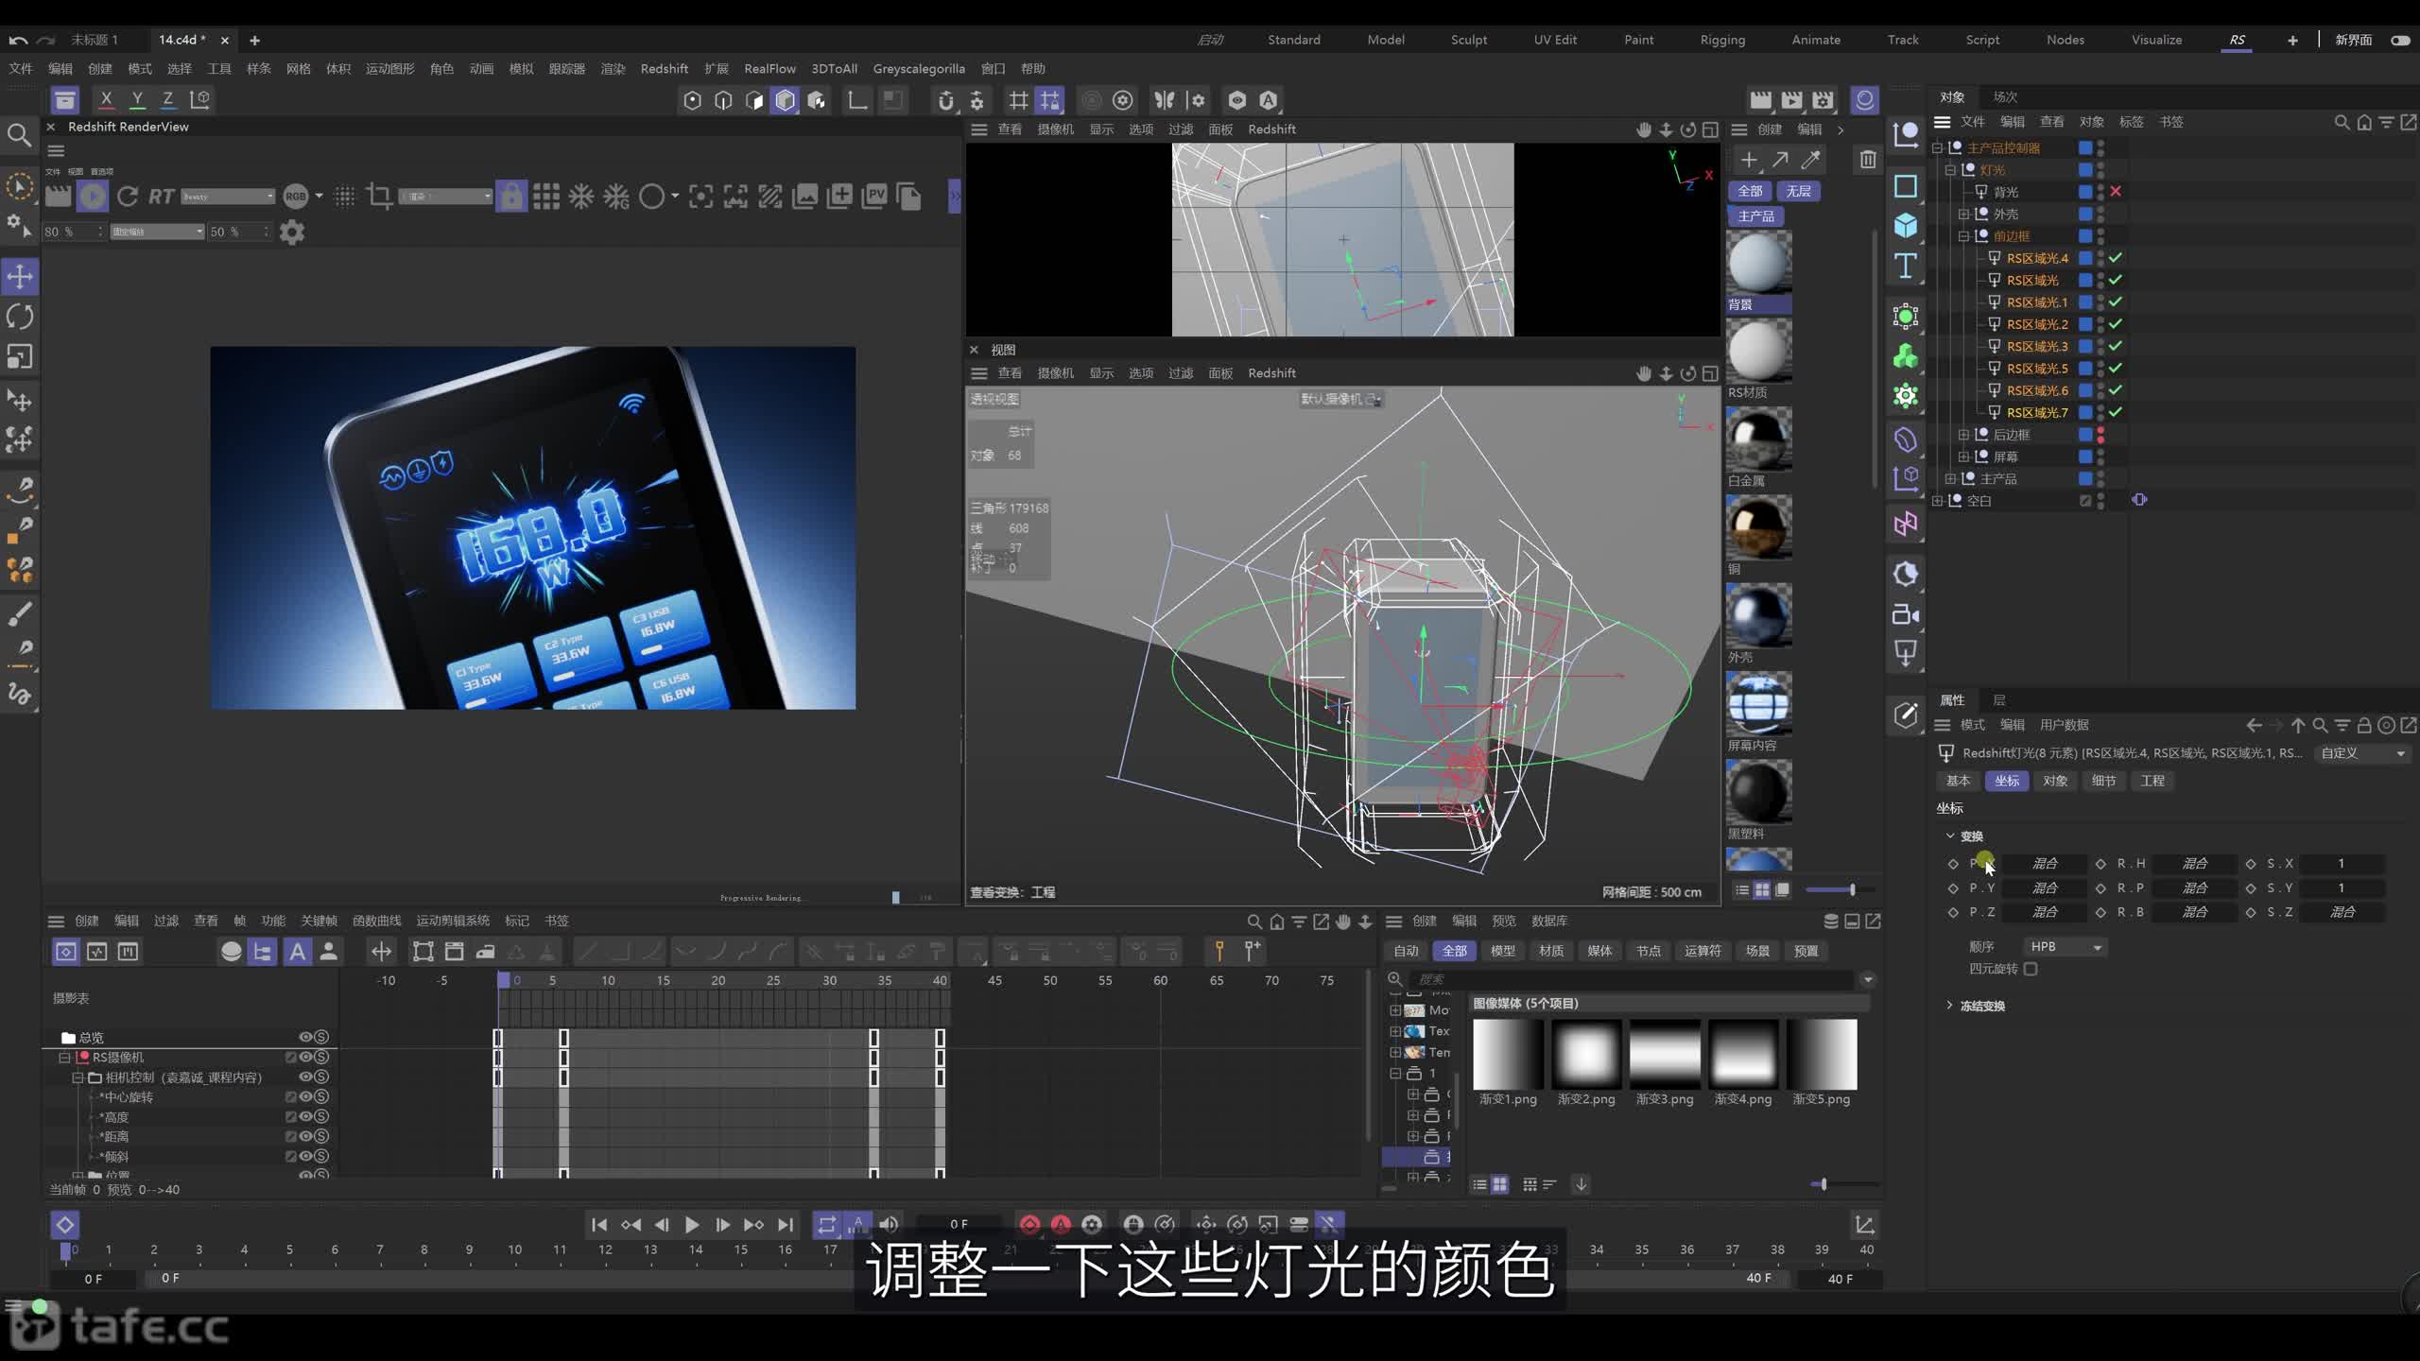Toggle the 四元旋转 checkbox
Viewport: 2420px width, 1361px height.
(2031, 969)
